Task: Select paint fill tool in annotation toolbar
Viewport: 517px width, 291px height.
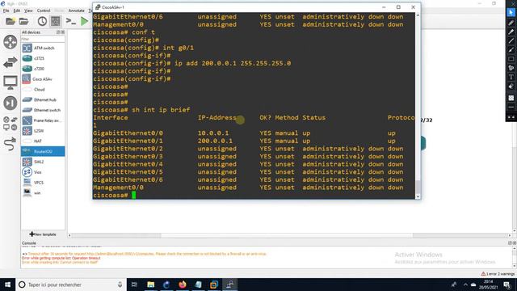Action: pos(511,68)
